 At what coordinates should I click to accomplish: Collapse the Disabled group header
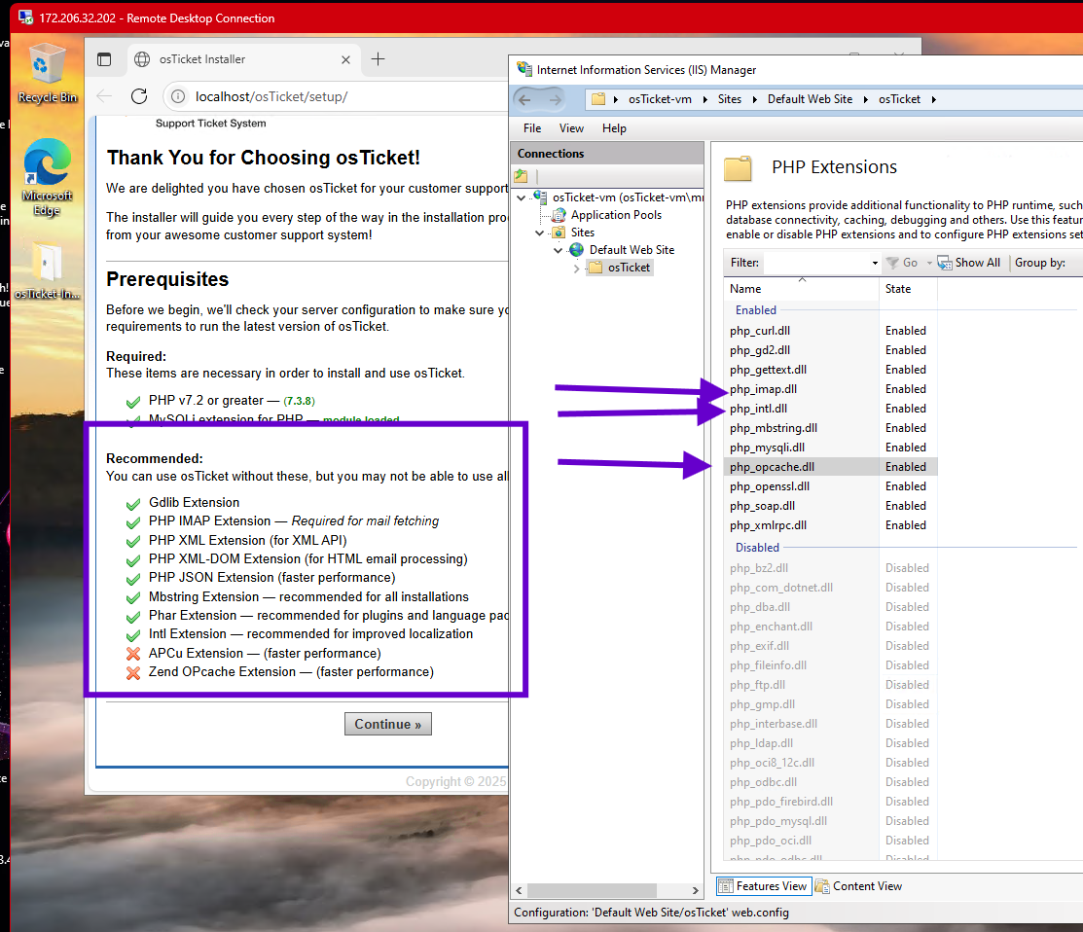coord(757,548)
